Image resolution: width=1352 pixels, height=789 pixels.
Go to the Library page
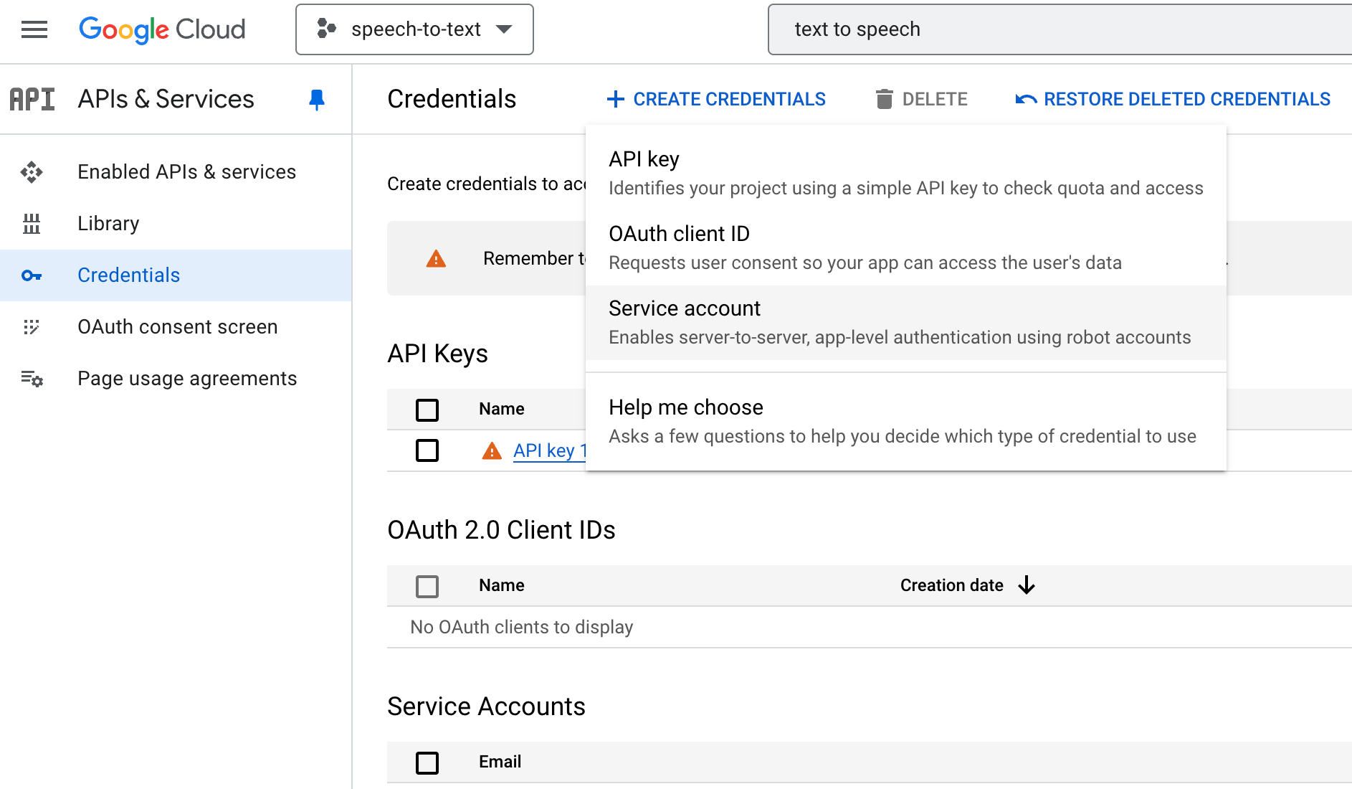(x=108, y=224)
